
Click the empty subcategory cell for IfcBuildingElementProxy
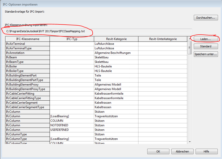click(x=163, y=85)
